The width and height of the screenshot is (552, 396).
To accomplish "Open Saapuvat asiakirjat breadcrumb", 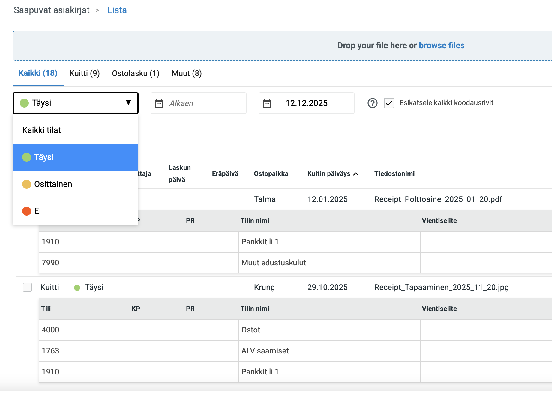I will [x=52, y=10].
